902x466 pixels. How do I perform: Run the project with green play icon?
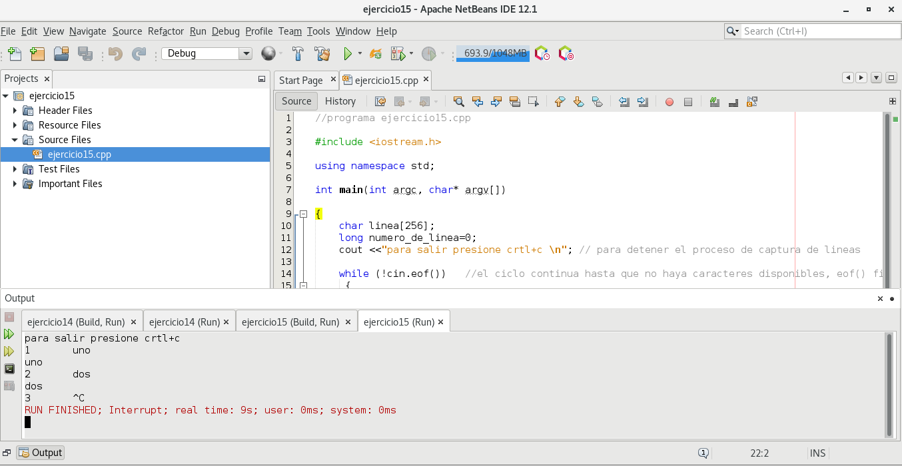tap(347, 54)
